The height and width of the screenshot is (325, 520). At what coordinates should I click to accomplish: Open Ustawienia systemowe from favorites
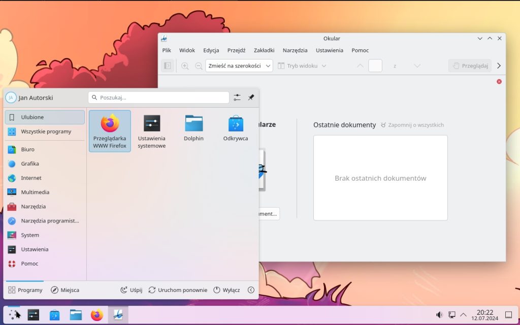point(152,131)
